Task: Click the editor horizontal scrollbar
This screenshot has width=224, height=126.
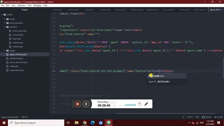Action: (165, 113)
